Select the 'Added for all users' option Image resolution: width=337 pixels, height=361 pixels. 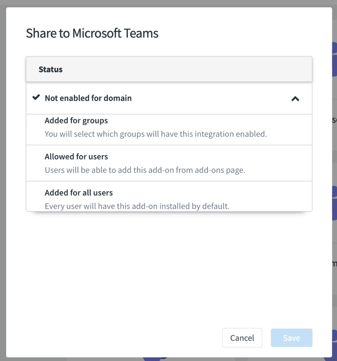point(169,196)
